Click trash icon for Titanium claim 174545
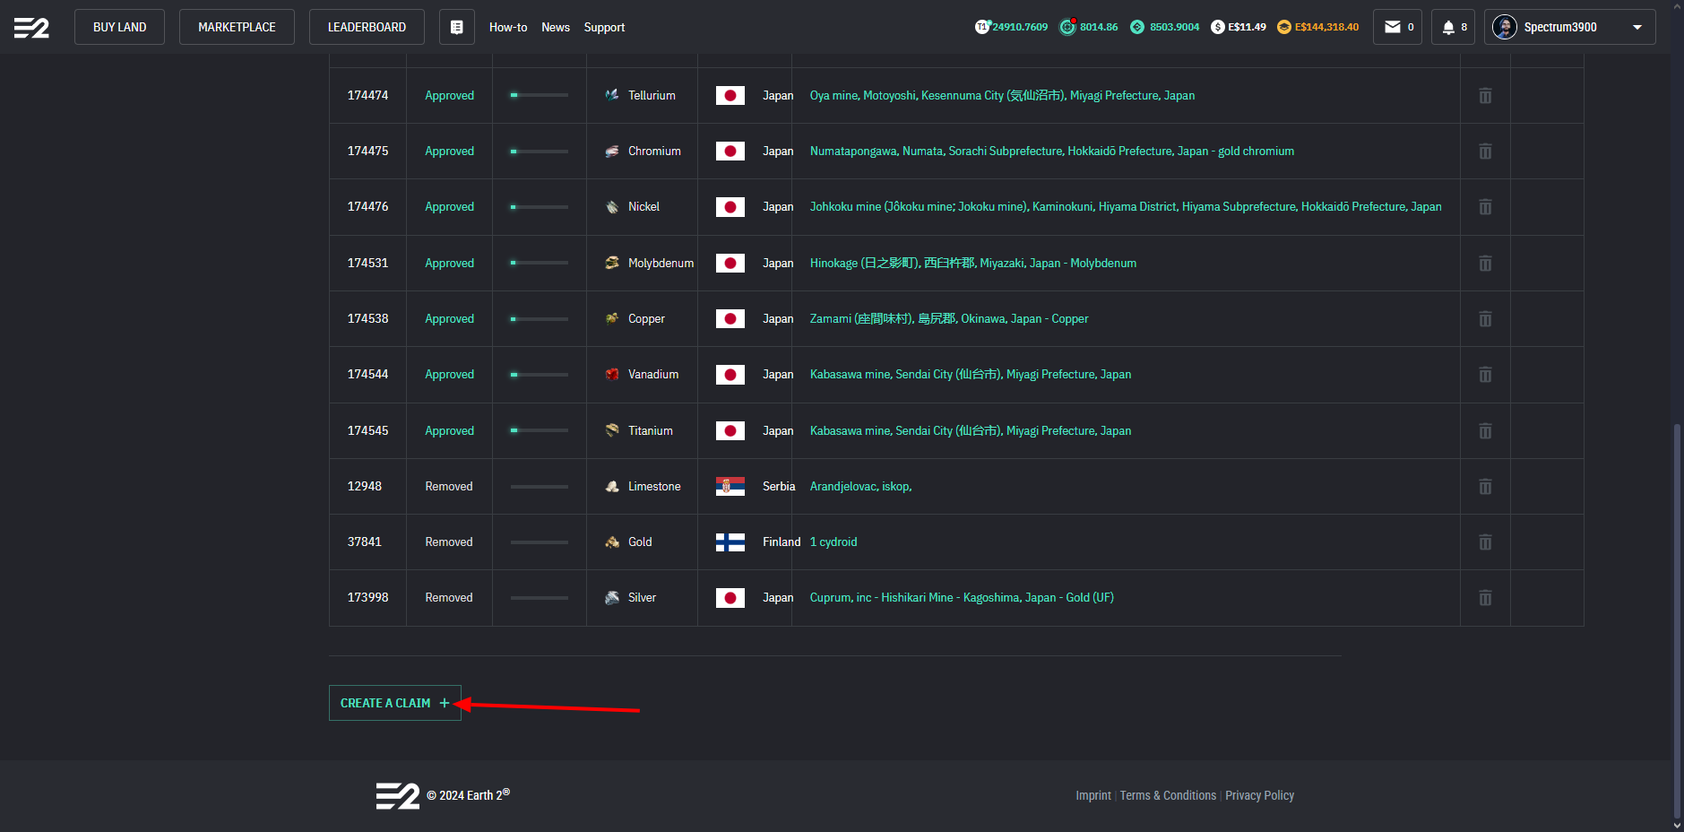Screen dimensions: 1684x832 click(1485, 430)
